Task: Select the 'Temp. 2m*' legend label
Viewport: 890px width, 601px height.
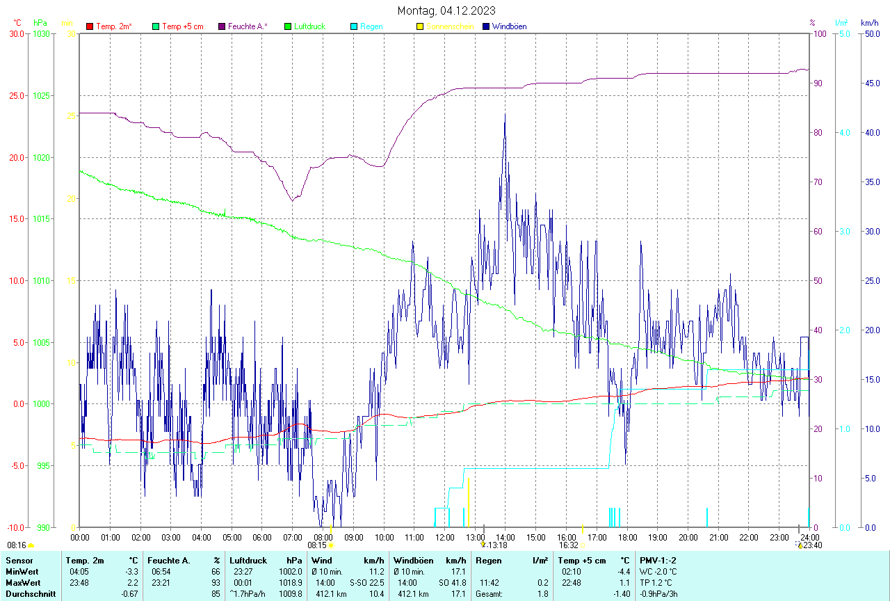Action: 114,26
